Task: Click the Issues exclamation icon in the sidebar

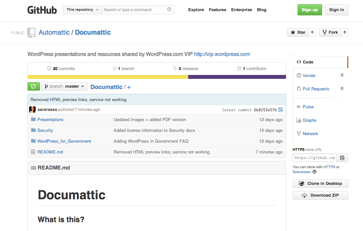Action: click(x=299, y=75)
